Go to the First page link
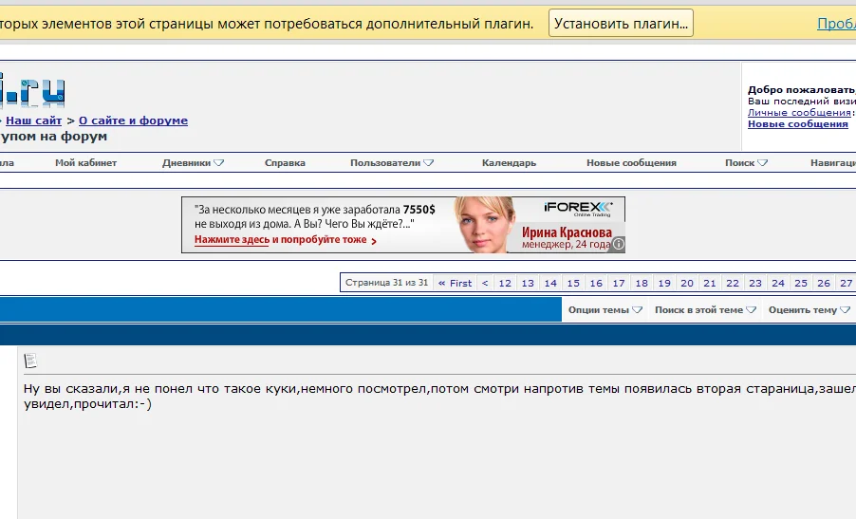 tap(455, 283)
